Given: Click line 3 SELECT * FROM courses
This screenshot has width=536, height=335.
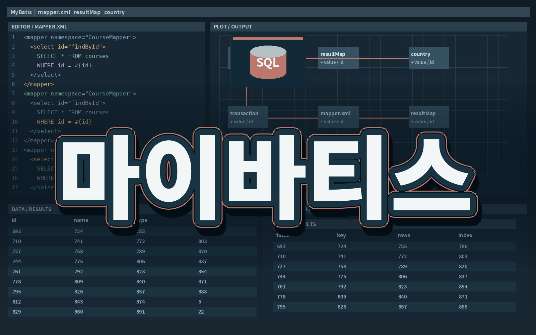Looking at the screenshot, I should [x=73, y=56].
